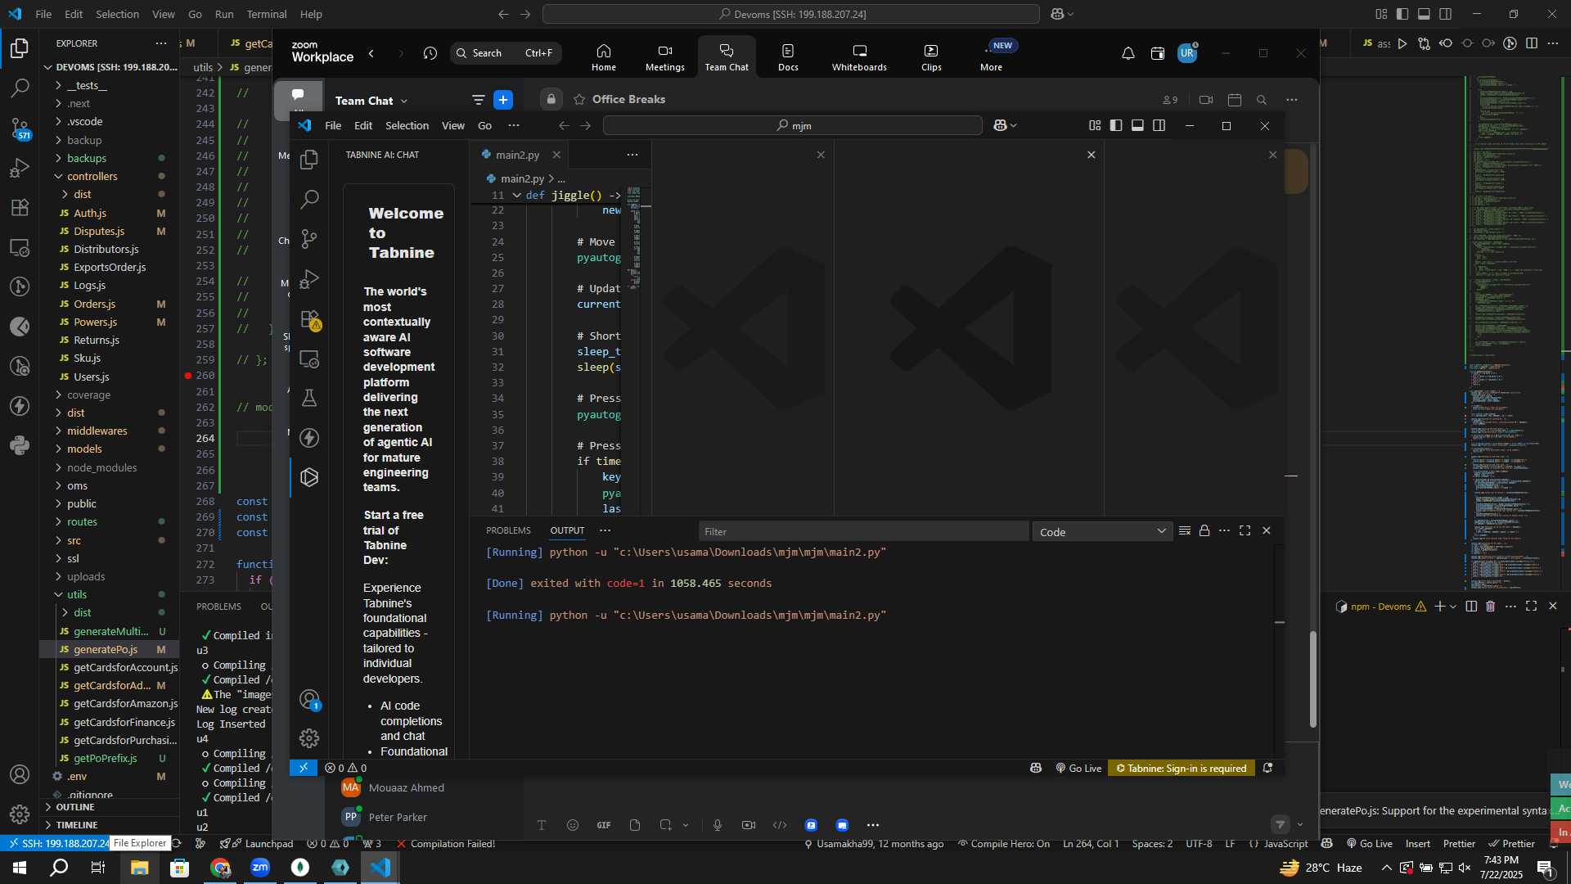
Task: Open screenshot options dropdown in Zoom composer
Action: tap(686, 825)
